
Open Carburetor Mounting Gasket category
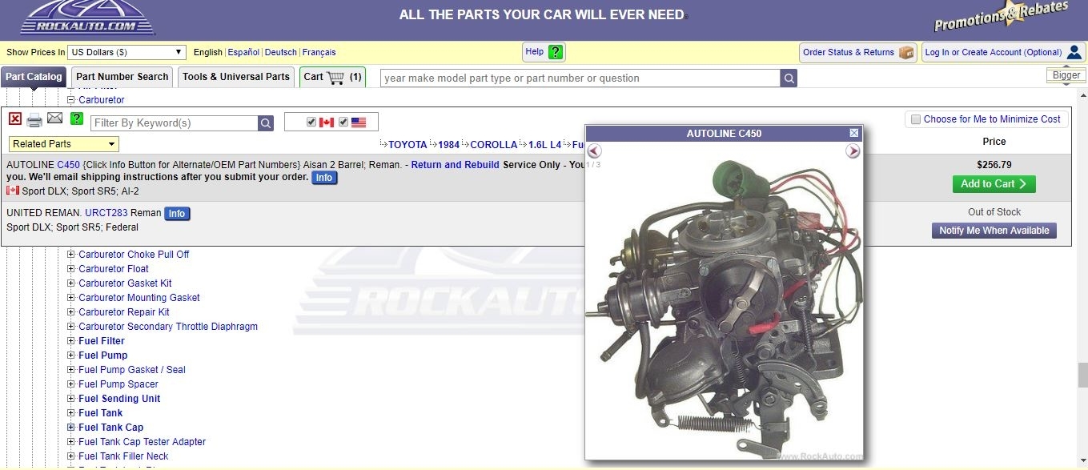[139, 298]
